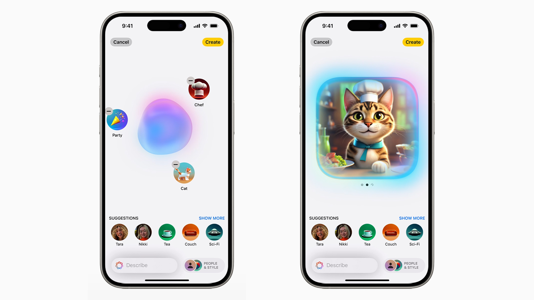Switch to the second image preview dot
This screenshot has width=534, height=300.
click(367, 185)
